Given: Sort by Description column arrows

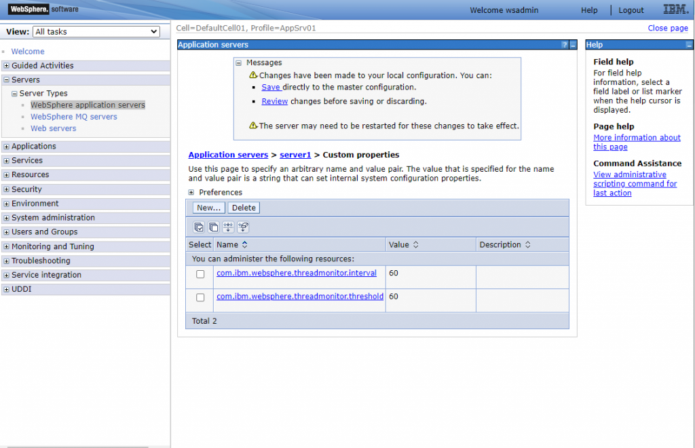Looking at the screenshot, I should 527,244.
